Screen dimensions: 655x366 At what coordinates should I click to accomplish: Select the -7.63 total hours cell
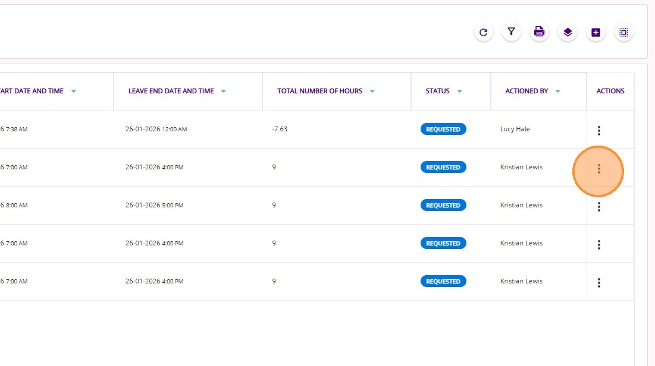[280, 130]
